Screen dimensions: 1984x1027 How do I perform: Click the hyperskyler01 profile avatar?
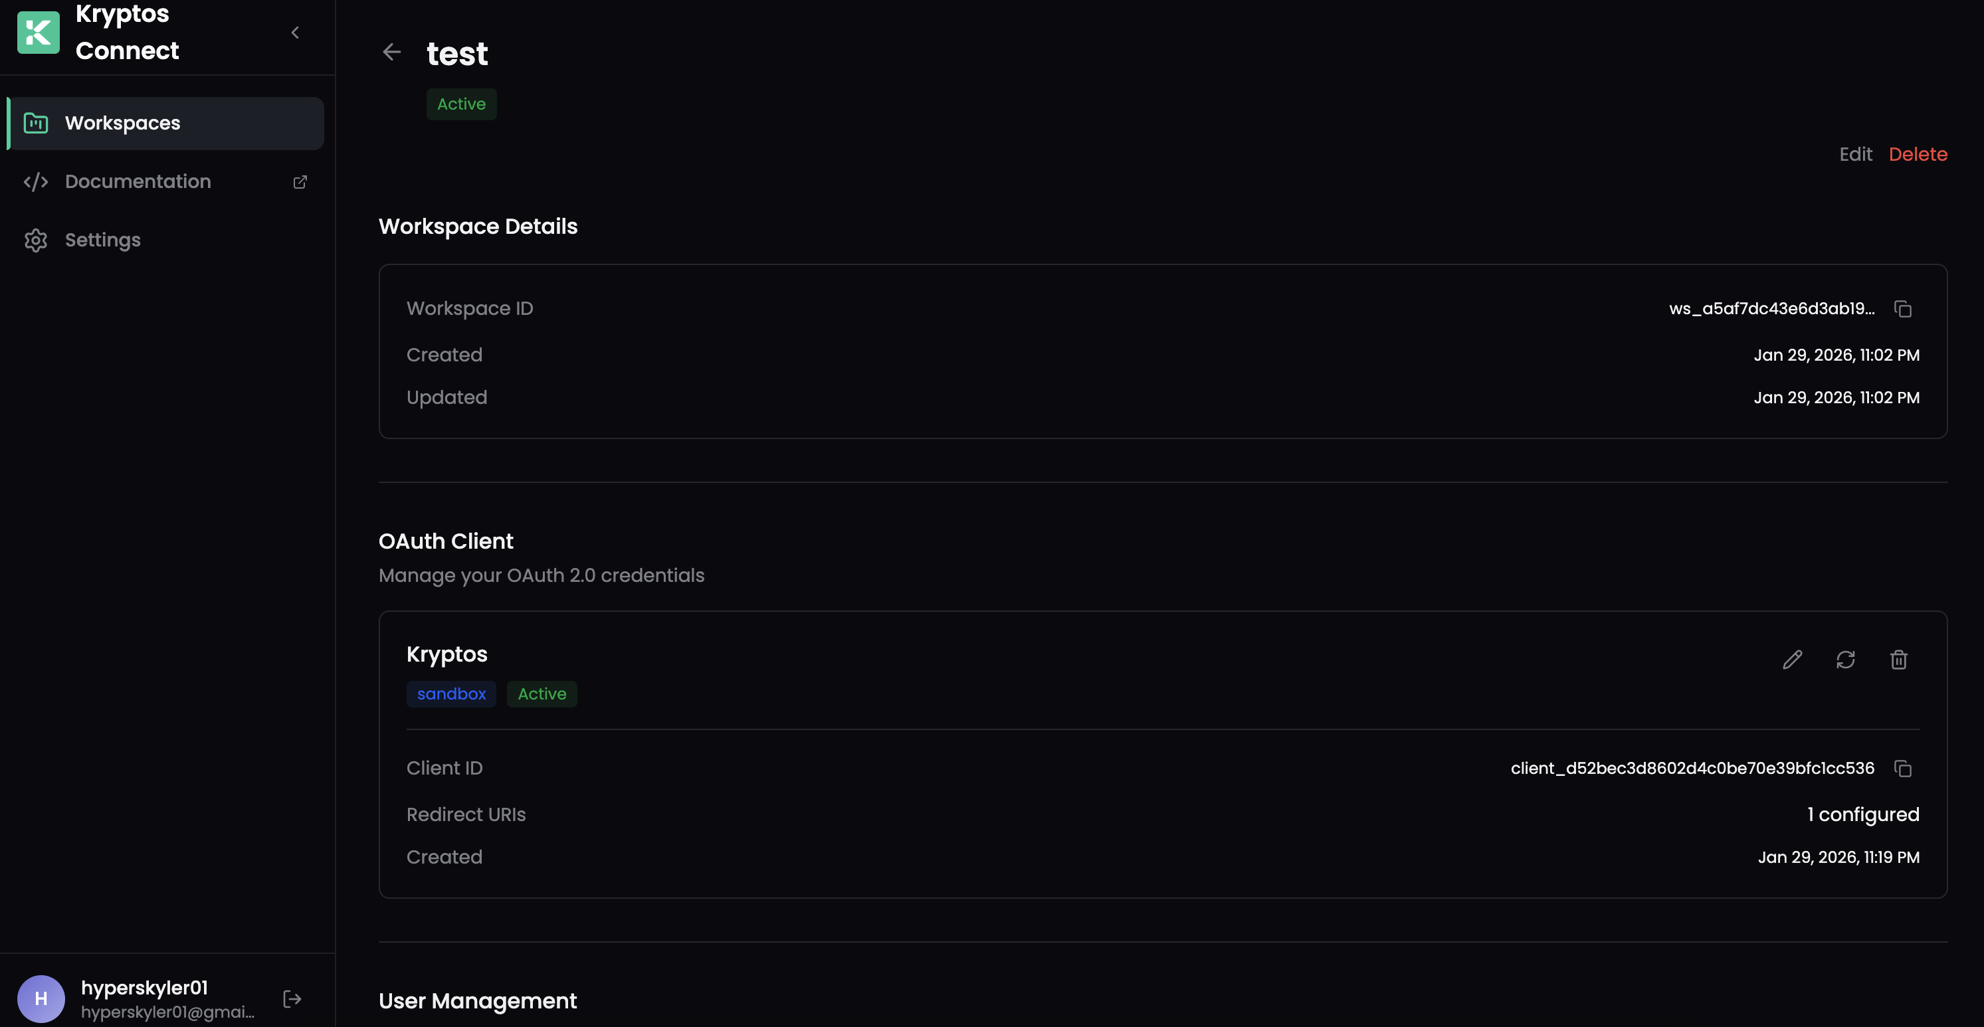(41, 998)
